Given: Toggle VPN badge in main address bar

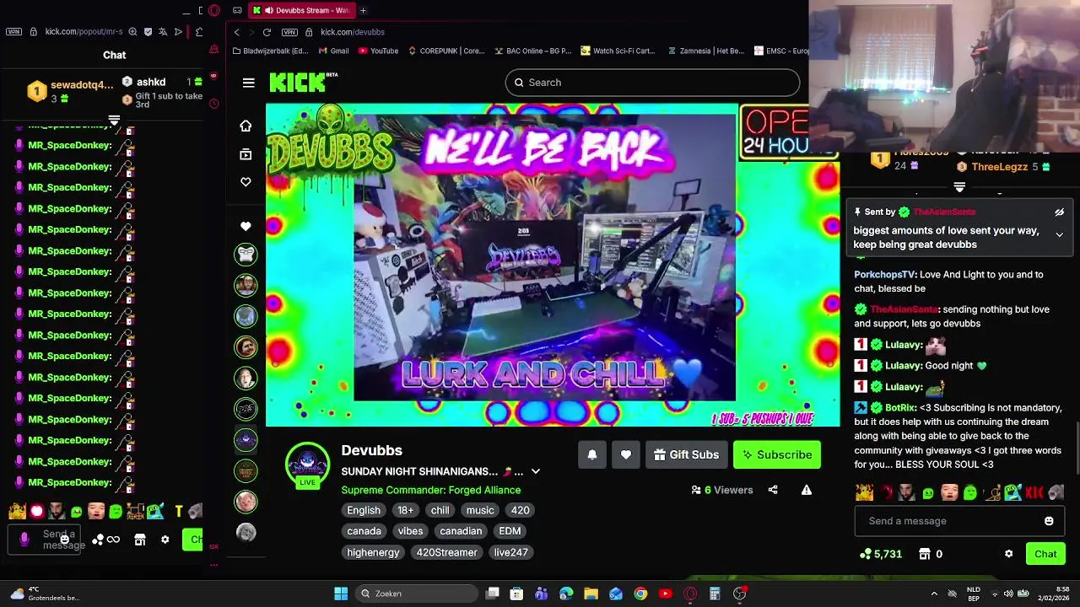Looking at the screenshot, I should click(x=289, y=32).
